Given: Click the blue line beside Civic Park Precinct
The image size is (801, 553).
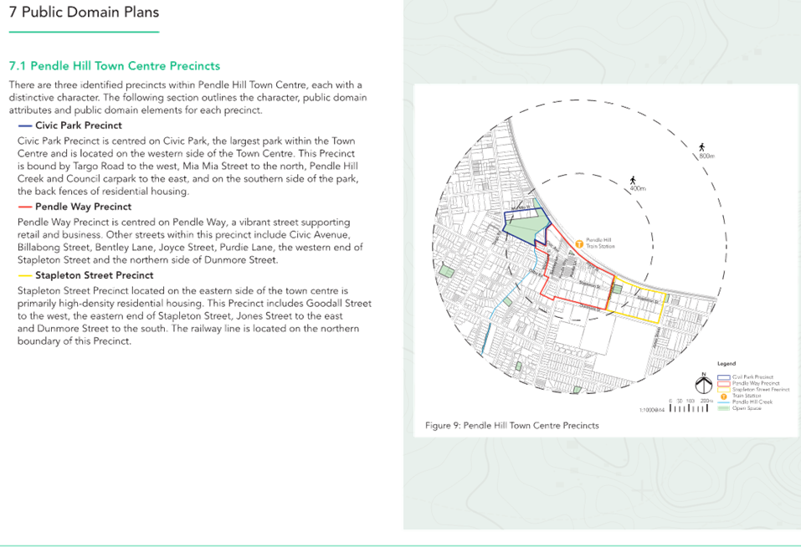Looking at the screenshot, I should (24, 125).
